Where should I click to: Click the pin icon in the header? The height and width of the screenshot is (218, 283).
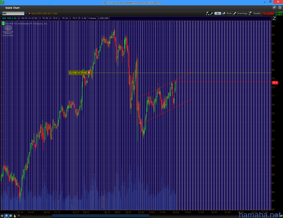[274, 8]
